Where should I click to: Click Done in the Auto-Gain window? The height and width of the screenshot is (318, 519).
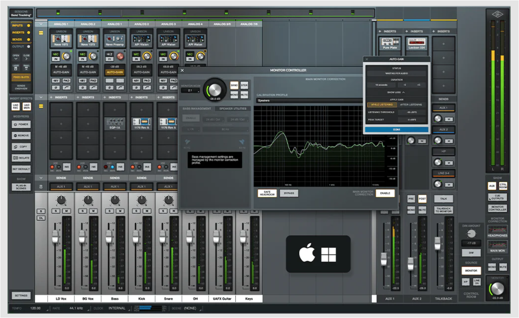point(397,130)
